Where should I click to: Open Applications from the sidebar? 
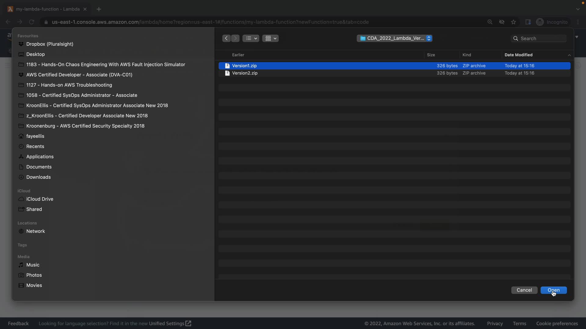[x=40, y=157]
